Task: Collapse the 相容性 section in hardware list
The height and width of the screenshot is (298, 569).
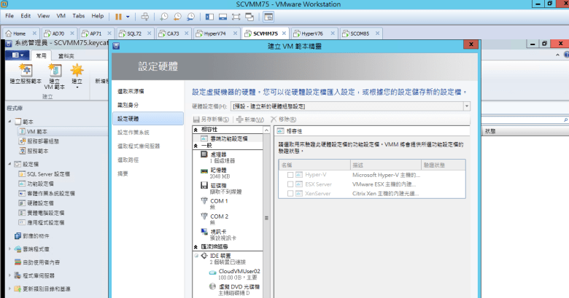Action: 196,129
